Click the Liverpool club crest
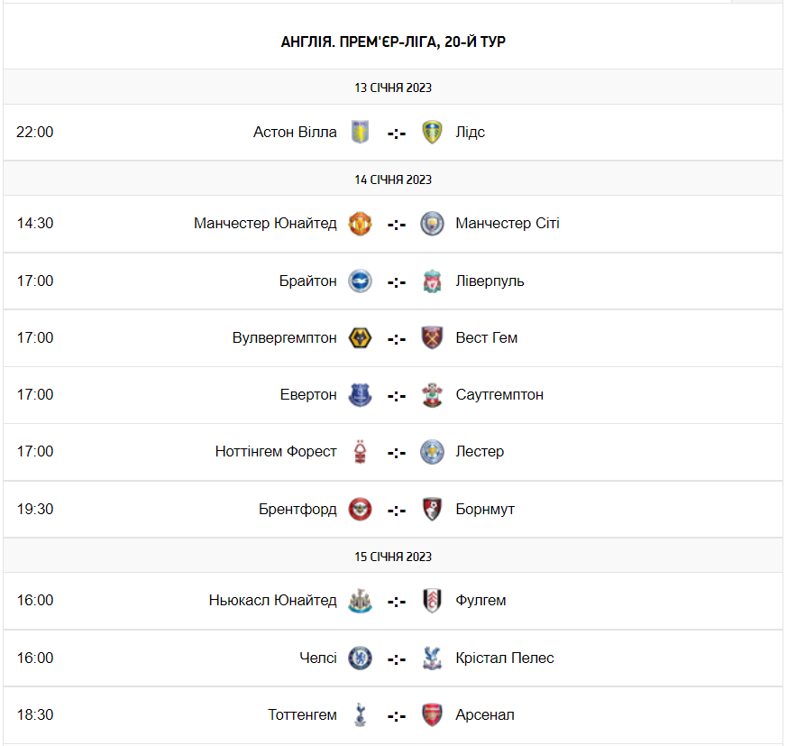Screen dimensions: 787x746 pyautogui.click(x=433, y=281)
